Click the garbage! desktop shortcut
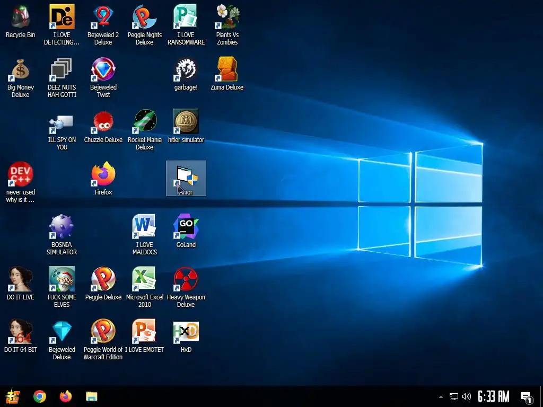 coord(186,69)
